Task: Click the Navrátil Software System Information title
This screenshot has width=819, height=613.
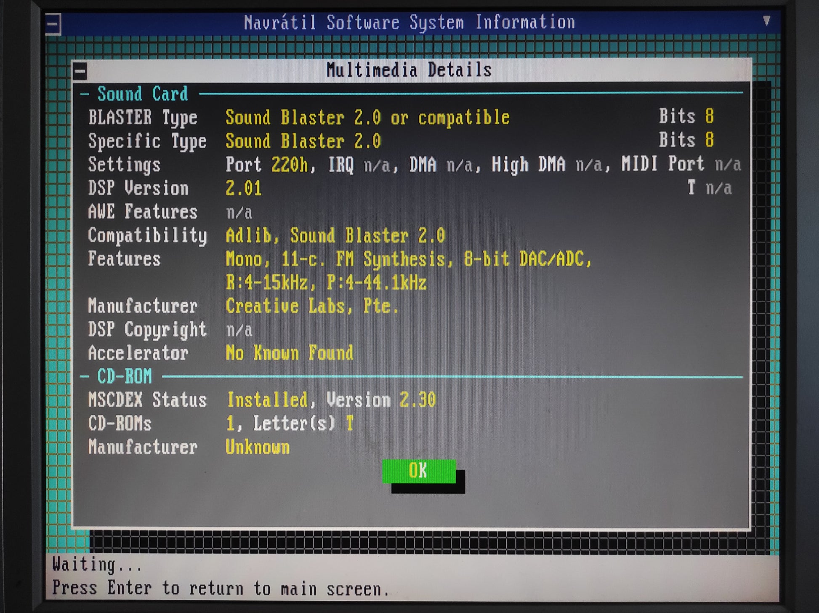Action: pyautogui.click(x=409, y=22)
